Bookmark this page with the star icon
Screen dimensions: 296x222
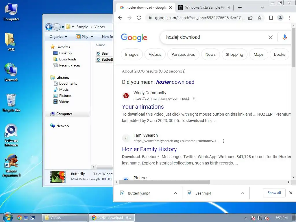coord(260,18)
